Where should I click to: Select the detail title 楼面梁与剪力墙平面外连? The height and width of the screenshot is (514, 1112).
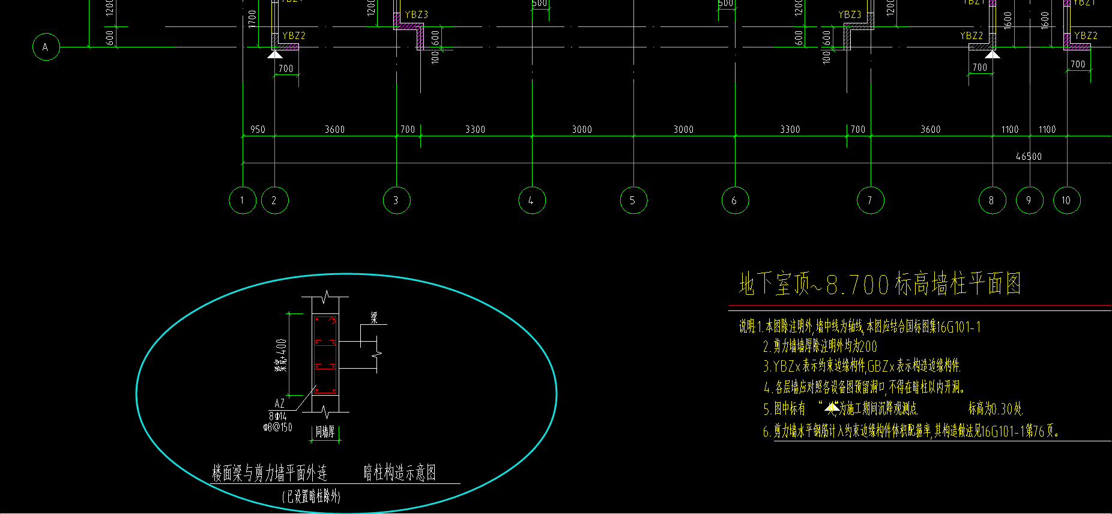pos(270,473)
